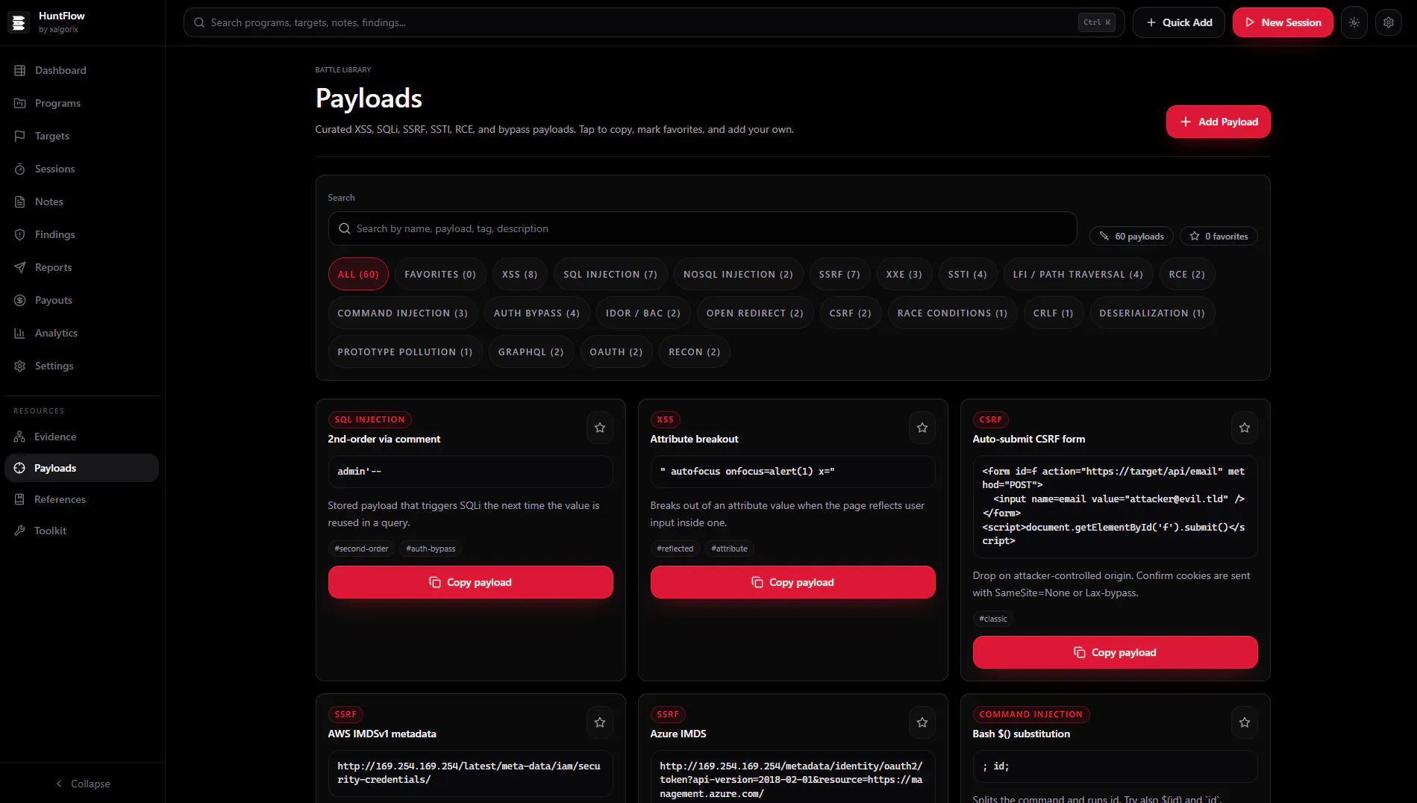Copy the Attribute breakout payload

792,582
